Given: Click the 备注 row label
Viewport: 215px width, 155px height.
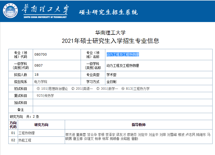Looking at the screenshot, I should tap(21, 110).
